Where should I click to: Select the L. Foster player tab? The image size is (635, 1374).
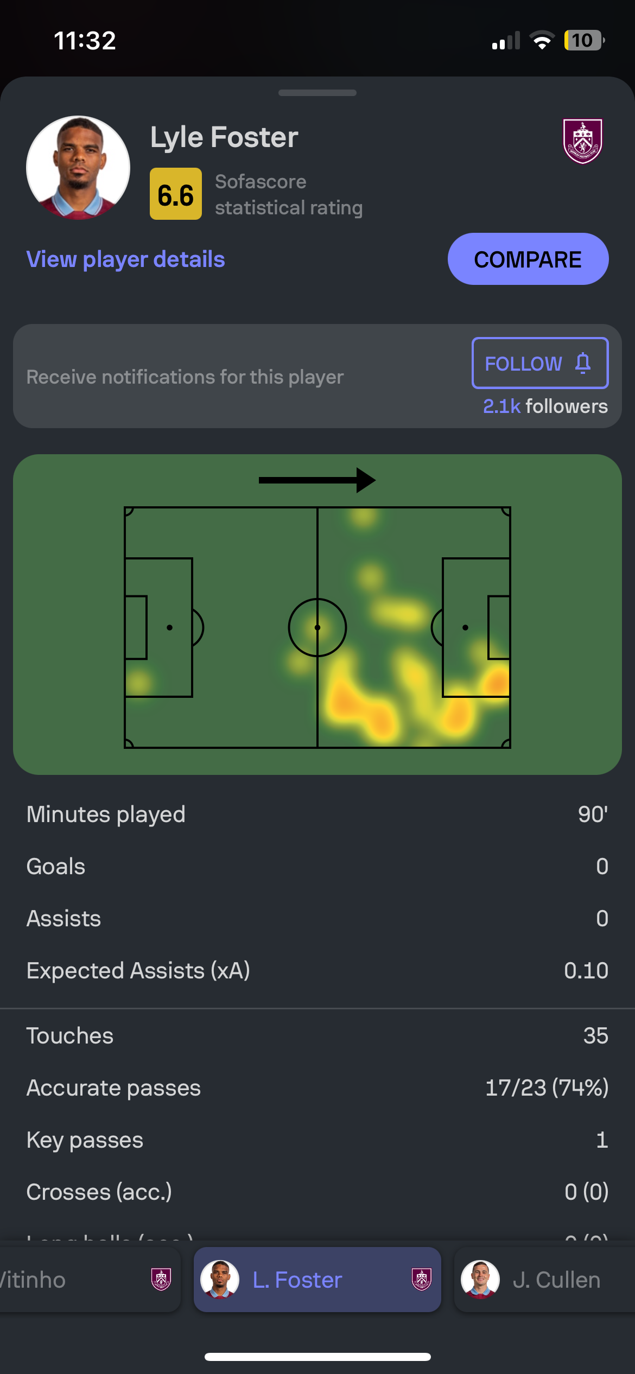click(x=317, y=1280)
